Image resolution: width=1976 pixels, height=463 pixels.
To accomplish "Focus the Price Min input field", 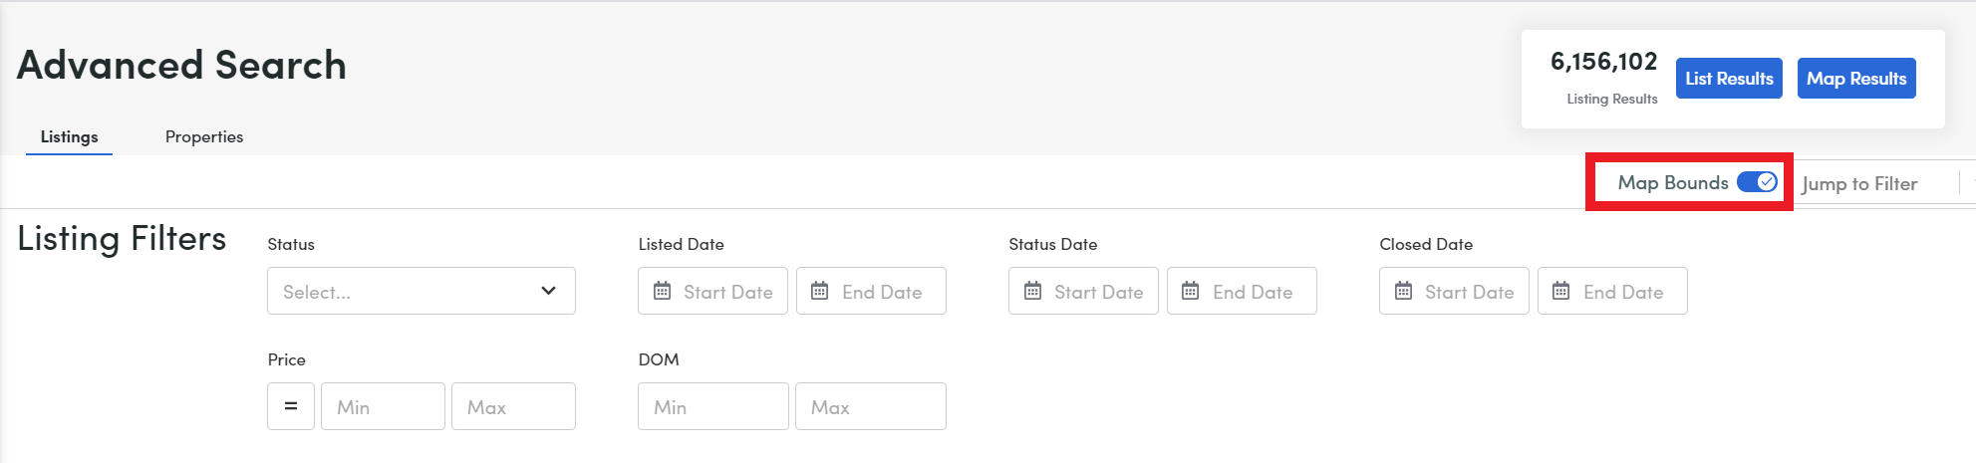I will coord(383,406).
